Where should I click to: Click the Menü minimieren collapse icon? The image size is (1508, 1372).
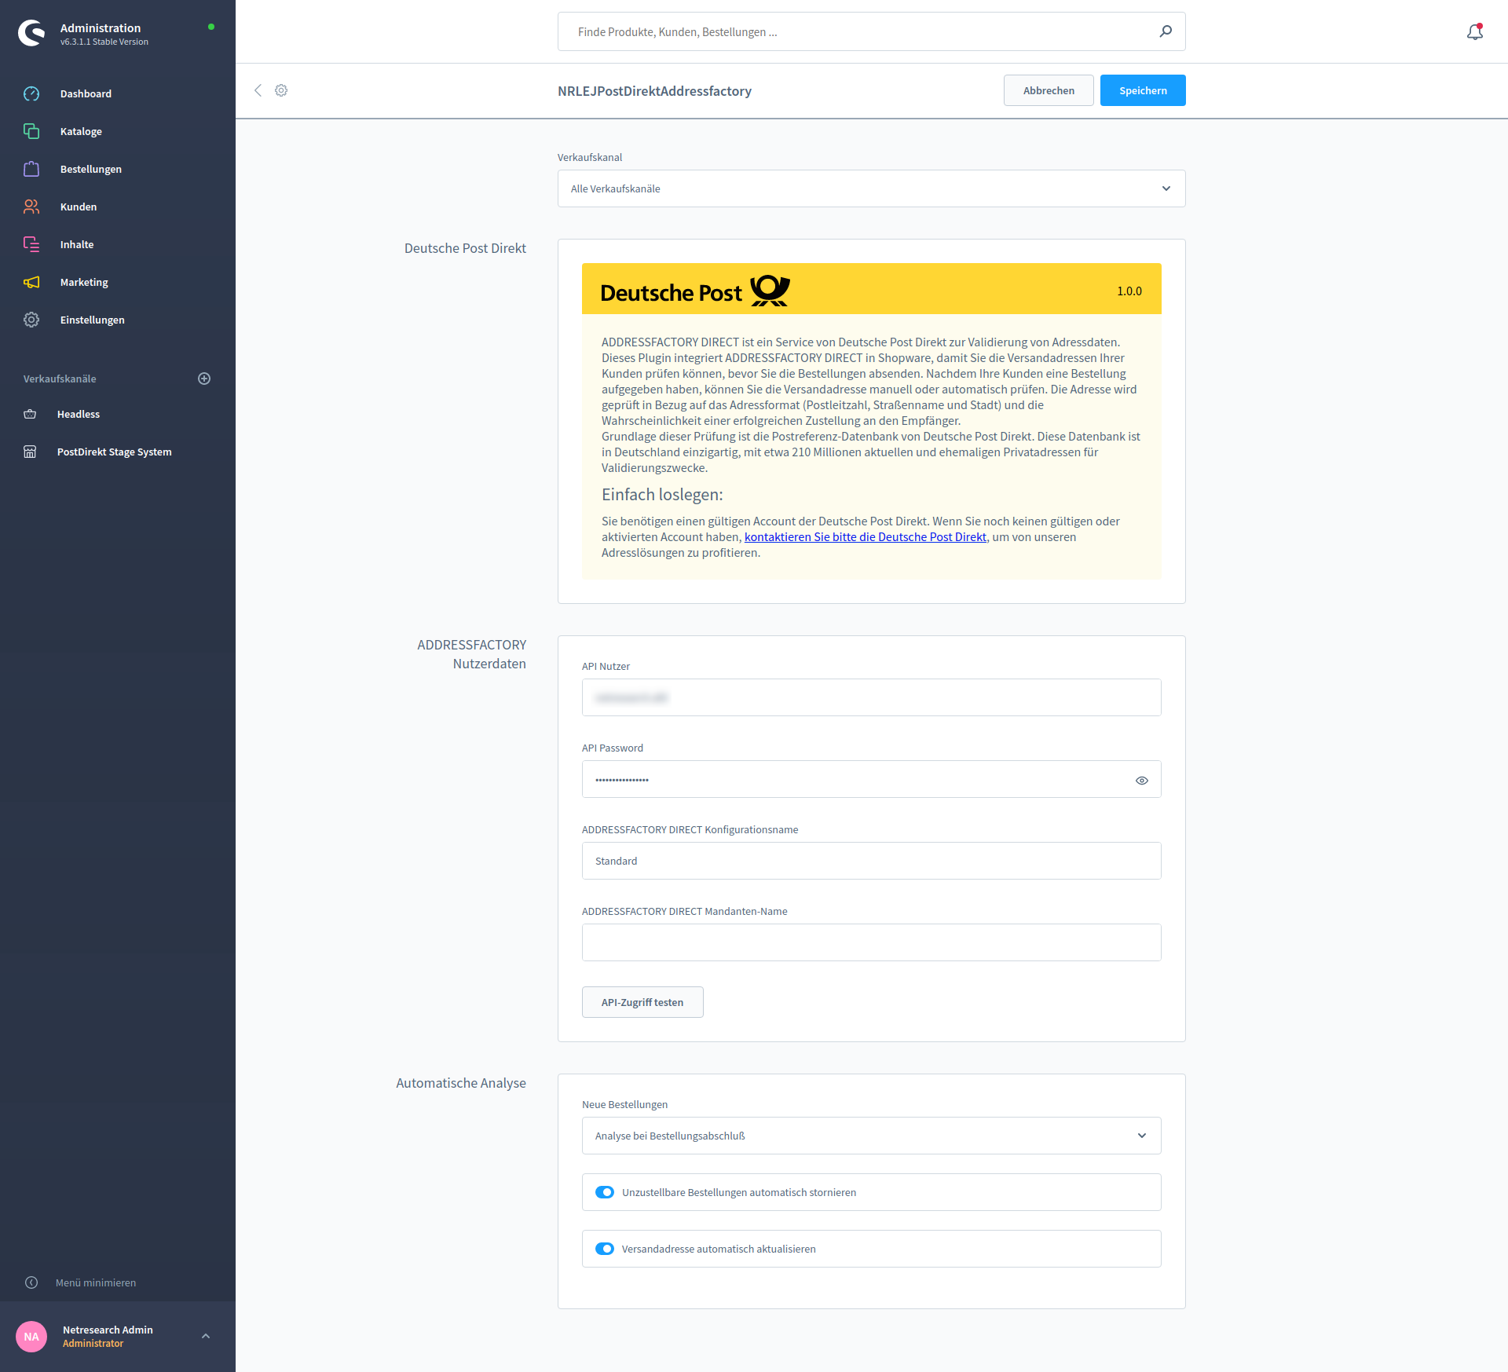click(31, 1282)
